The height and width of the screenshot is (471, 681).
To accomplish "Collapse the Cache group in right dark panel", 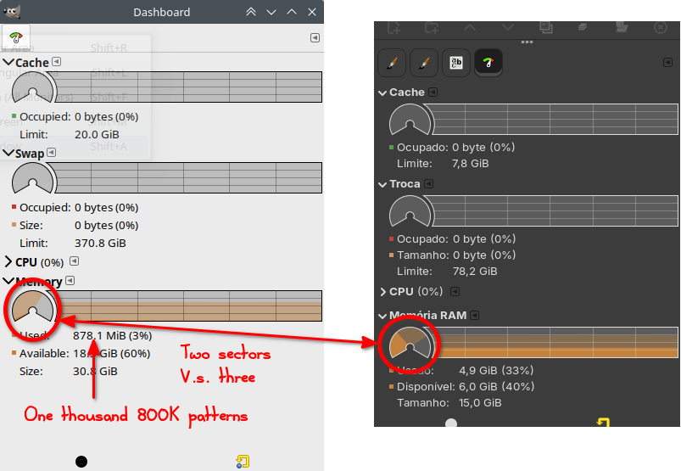I will click(382, 93).
